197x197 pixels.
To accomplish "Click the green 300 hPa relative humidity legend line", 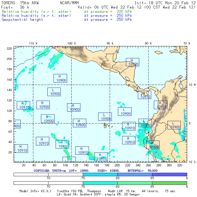I will click(x=36, y=12).
